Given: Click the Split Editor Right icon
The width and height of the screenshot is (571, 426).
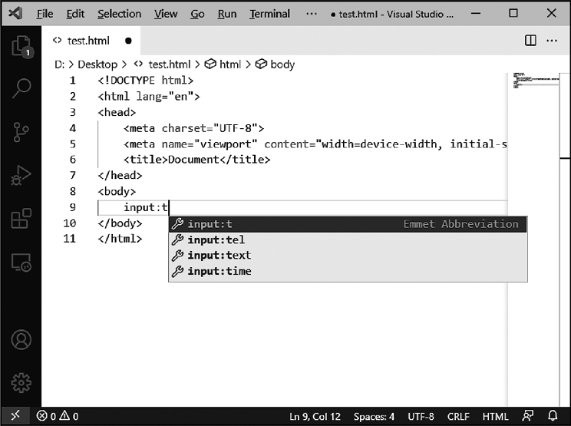Looking at the screenshot, I should pyautogui.click(x=530, y=40).
